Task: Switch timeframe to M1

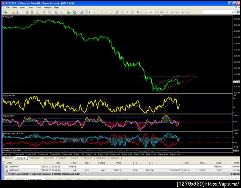Action: tap(146, 12)
